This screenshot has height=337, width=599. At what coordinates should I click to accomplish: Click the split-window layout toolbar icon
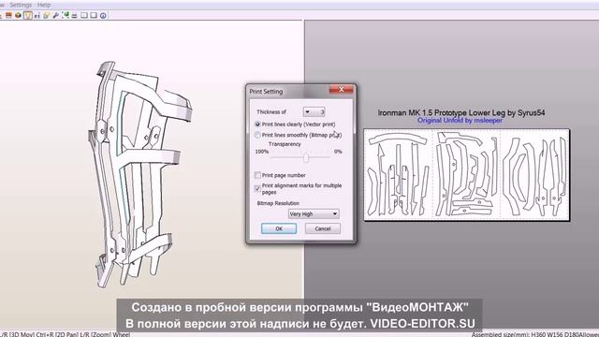point(84,15)
